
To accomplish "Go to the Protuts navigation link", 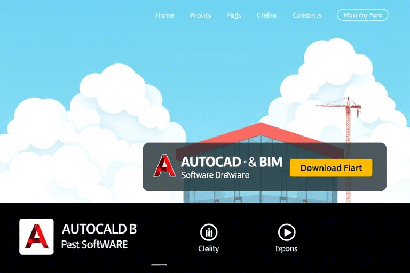I will (200, 15).
